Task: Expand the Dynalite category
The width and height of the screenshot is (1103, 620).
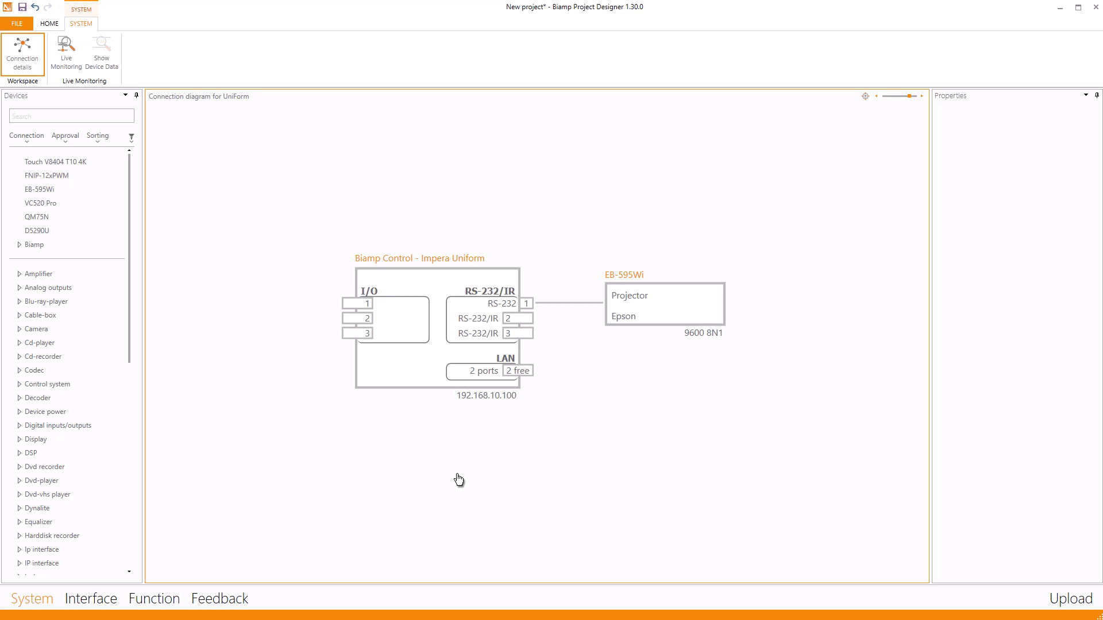Action: tap(20, 508)
